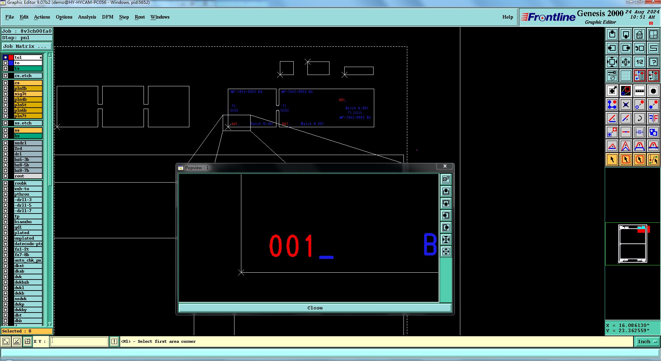This screenshot has width=661, height=361.
Task: Click the Close button in Popview
Action: (315, 308)
